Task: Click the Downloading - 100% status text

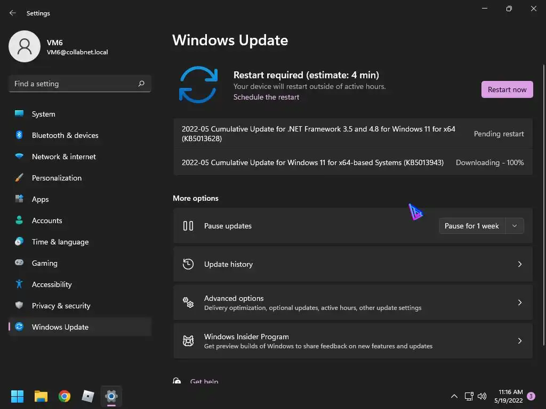Action: pyautogui.click(x=489, y=162)
